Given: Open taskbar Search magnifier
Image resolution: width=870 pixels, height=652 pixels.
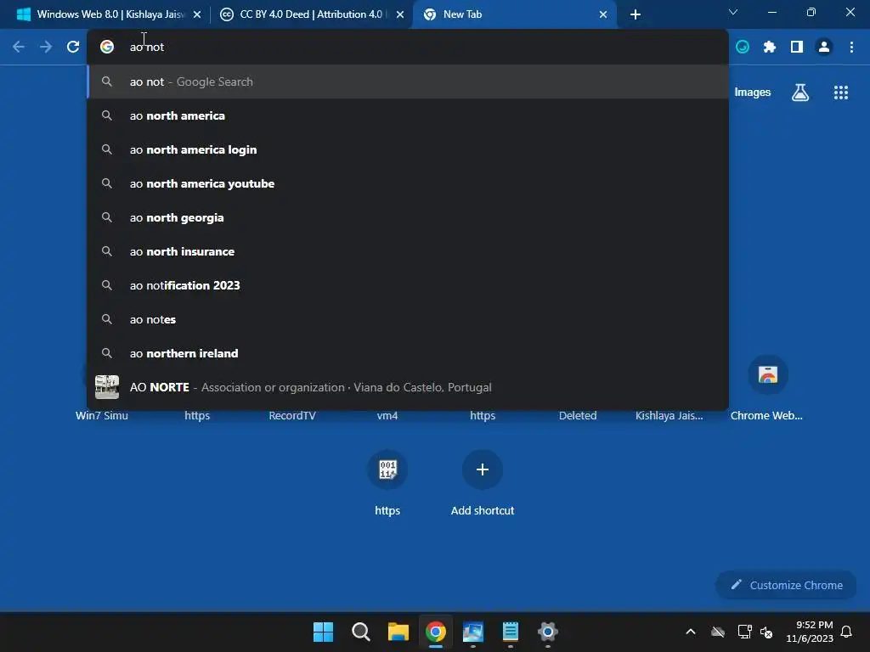Looking at the screenshot, I should [360, 632].
